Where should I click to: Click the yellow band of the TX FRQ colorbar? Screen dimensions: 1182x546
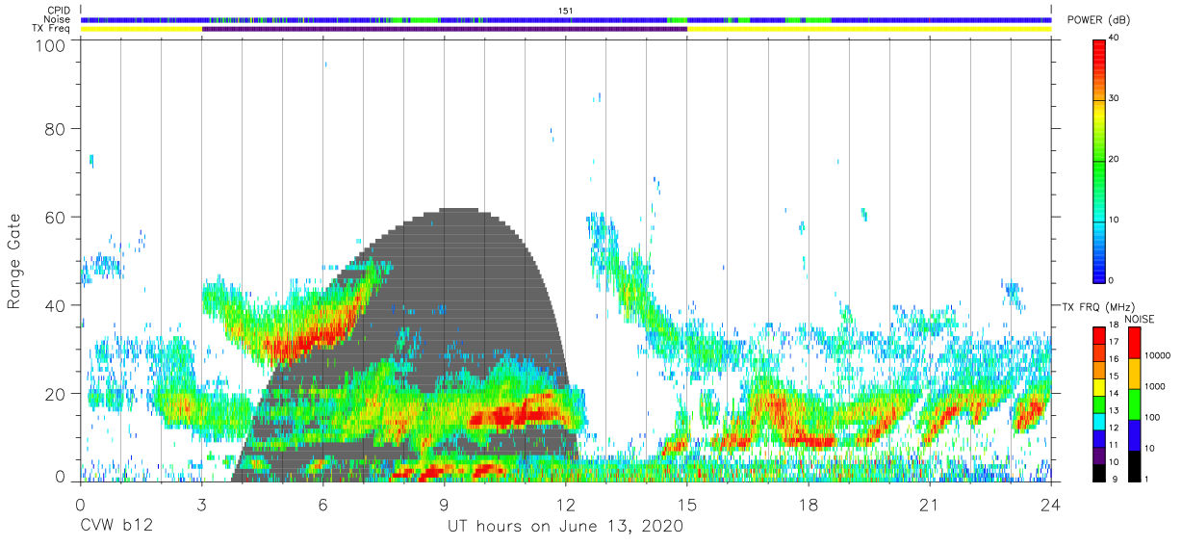(x=1098, y=385)
